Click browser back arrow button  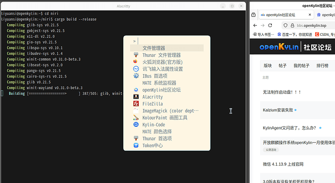255,25
